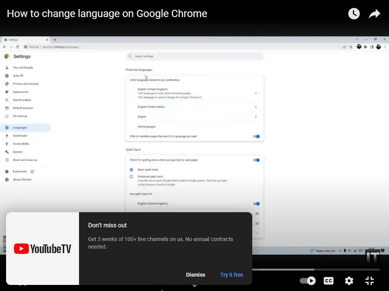Image resolution: width=389 pixels, height=291 pixels.
Task: Toggle check for spelling errors switch
Action: (x=256, y=160)
